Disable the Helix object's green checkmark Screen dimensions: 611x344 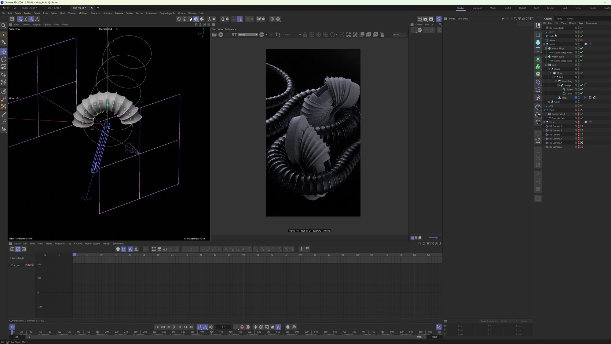tap(581, 36)
